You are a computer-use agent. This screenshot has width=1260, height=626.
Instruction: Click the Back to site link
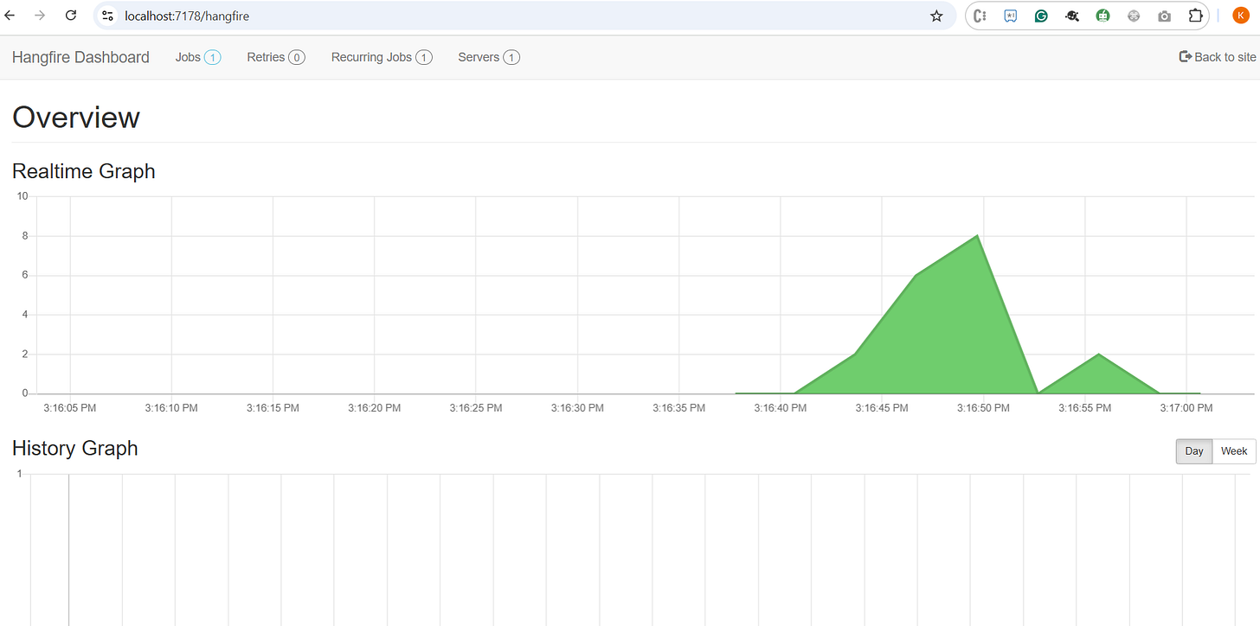[x=1217, y=57]
